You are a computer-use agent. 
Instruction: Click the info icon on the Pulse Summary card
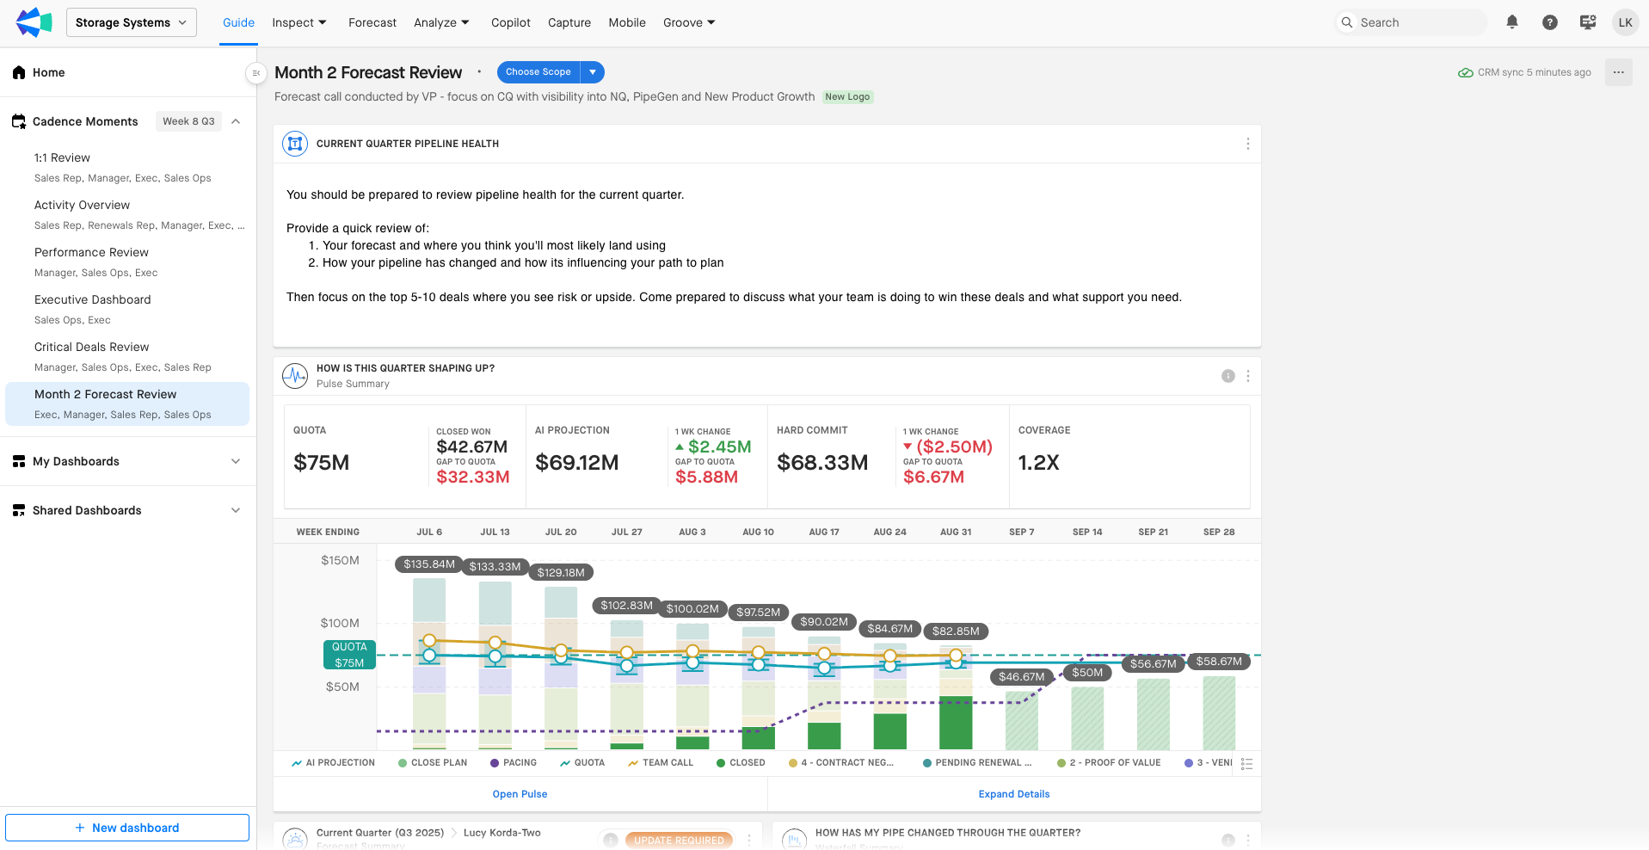coord(1228,376)
